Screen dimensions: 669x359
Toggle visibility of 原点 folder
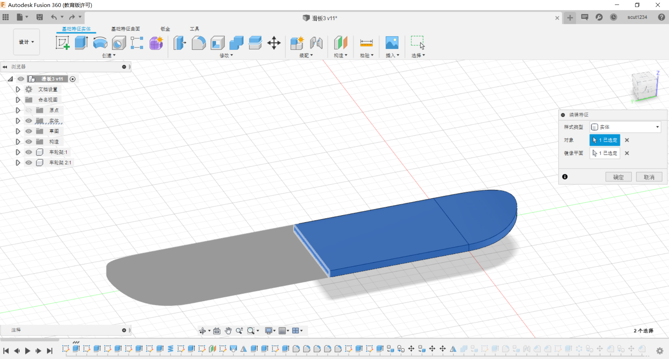tap(29, 110)
